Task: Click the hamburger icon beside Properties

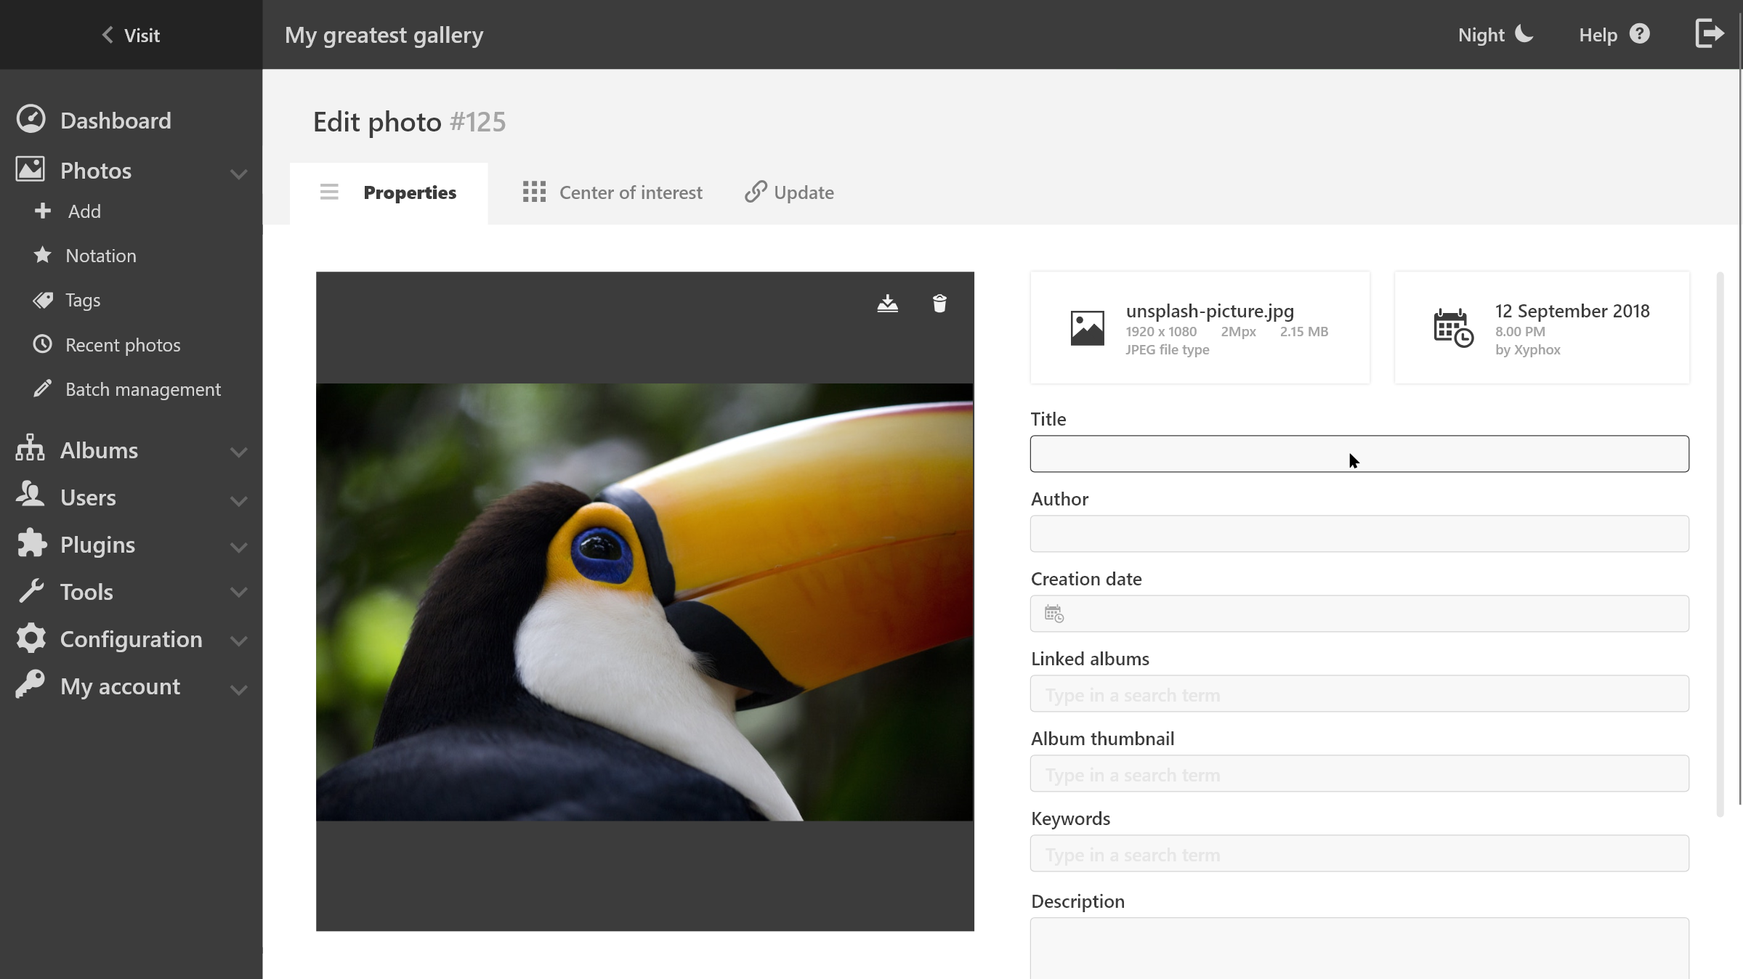Action: point(329,192)
